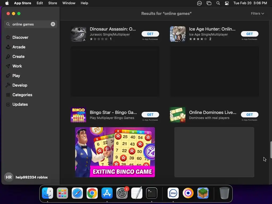Image resolution: width=272 pixels, height=204 pixels.
Task: Click the HR account avatar
Action: point(9,177)
